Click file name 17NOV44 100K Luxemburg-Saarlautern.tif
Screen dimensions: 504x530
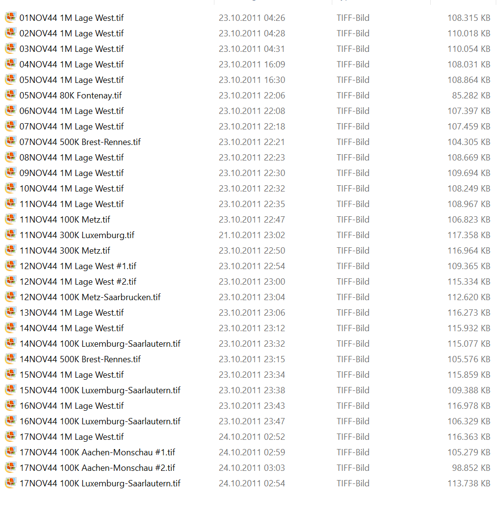99,483
